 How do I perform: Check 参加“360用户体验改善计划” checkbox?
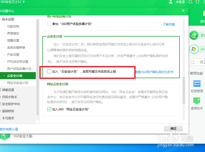(49, 24)
